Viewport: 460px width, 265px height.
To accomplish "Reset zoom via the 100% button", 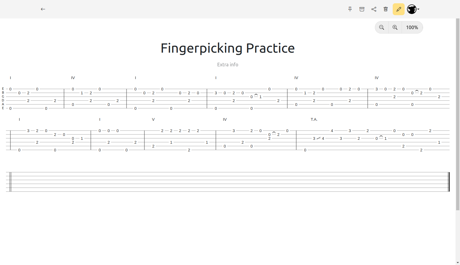I will click(x=412, y=27).
